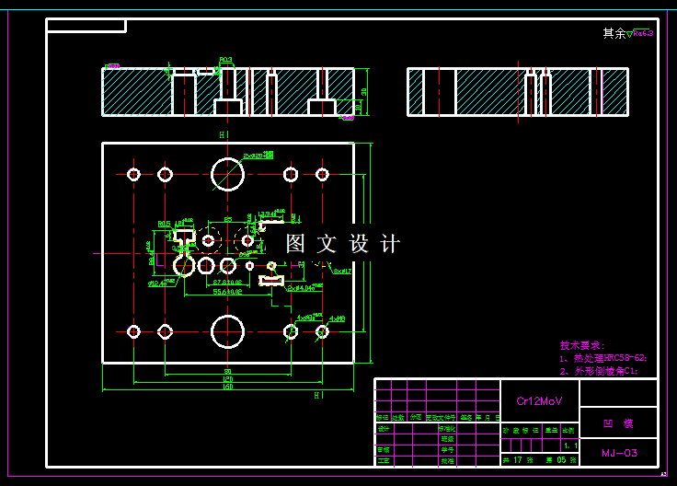Select the Ra6.3 roughness value

point(643,33)
